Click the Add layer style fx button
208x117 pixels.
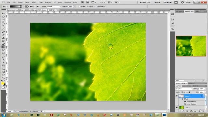[x=183, y=111]
